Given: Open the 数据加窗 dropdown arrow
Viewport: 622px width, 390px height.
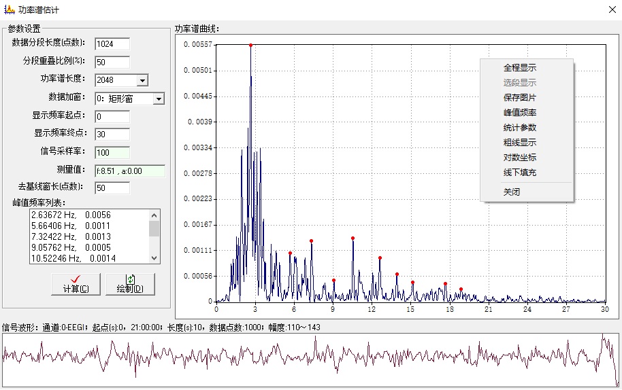Looking at the screenshot, I should click(x=159, y=99).
